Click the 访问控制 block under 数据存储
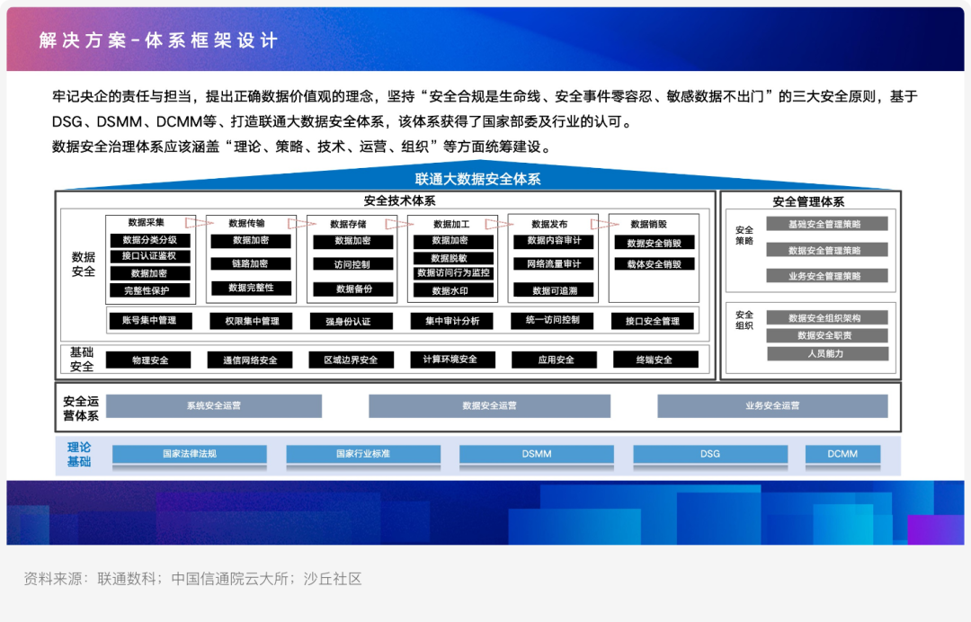This screenshot has height=622, width=971. coord(353,264)
